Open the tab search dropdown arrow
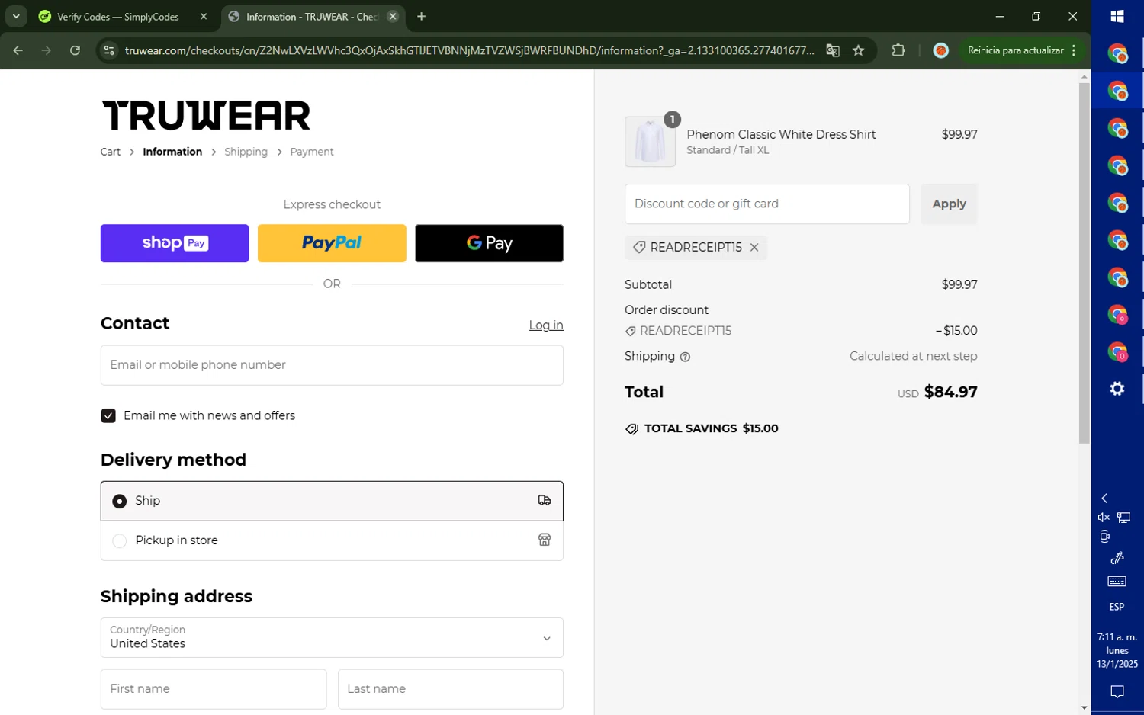 (16, 16)
